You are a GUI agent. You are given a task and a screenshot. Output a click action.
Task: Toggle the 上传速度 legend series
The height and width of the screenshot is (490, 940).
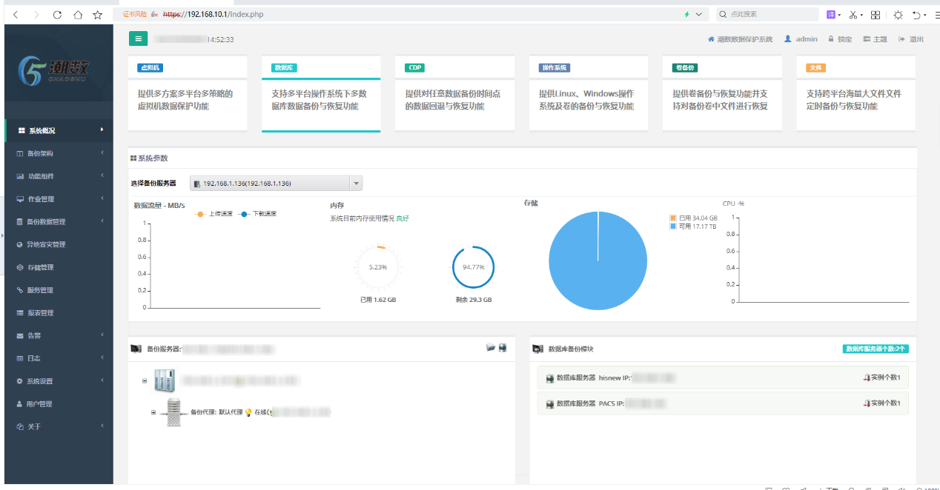pyautogui.click(x=214, y=214)
